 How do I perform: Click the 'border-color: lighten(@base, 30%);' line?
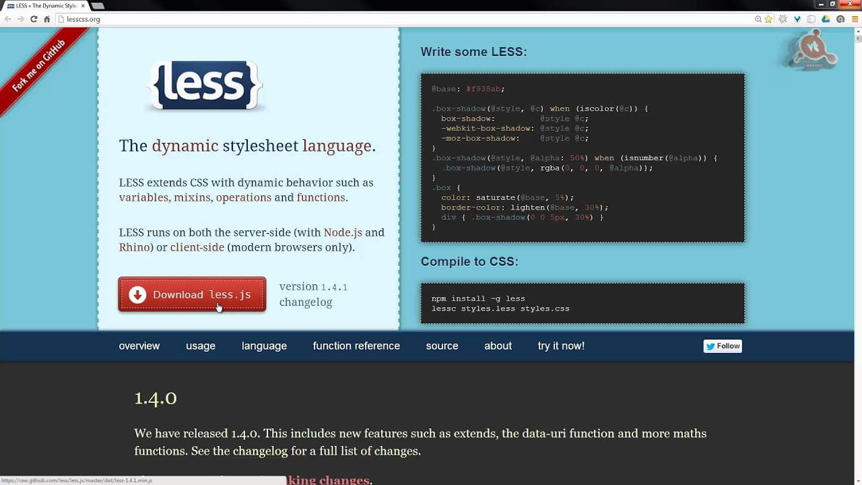point(525,207)
